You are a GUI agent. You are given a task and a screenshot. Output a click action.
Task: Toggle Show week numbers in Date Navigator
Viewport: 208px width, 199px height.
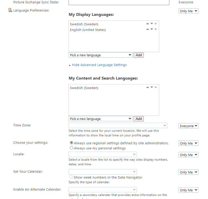[x=71, y=177]
